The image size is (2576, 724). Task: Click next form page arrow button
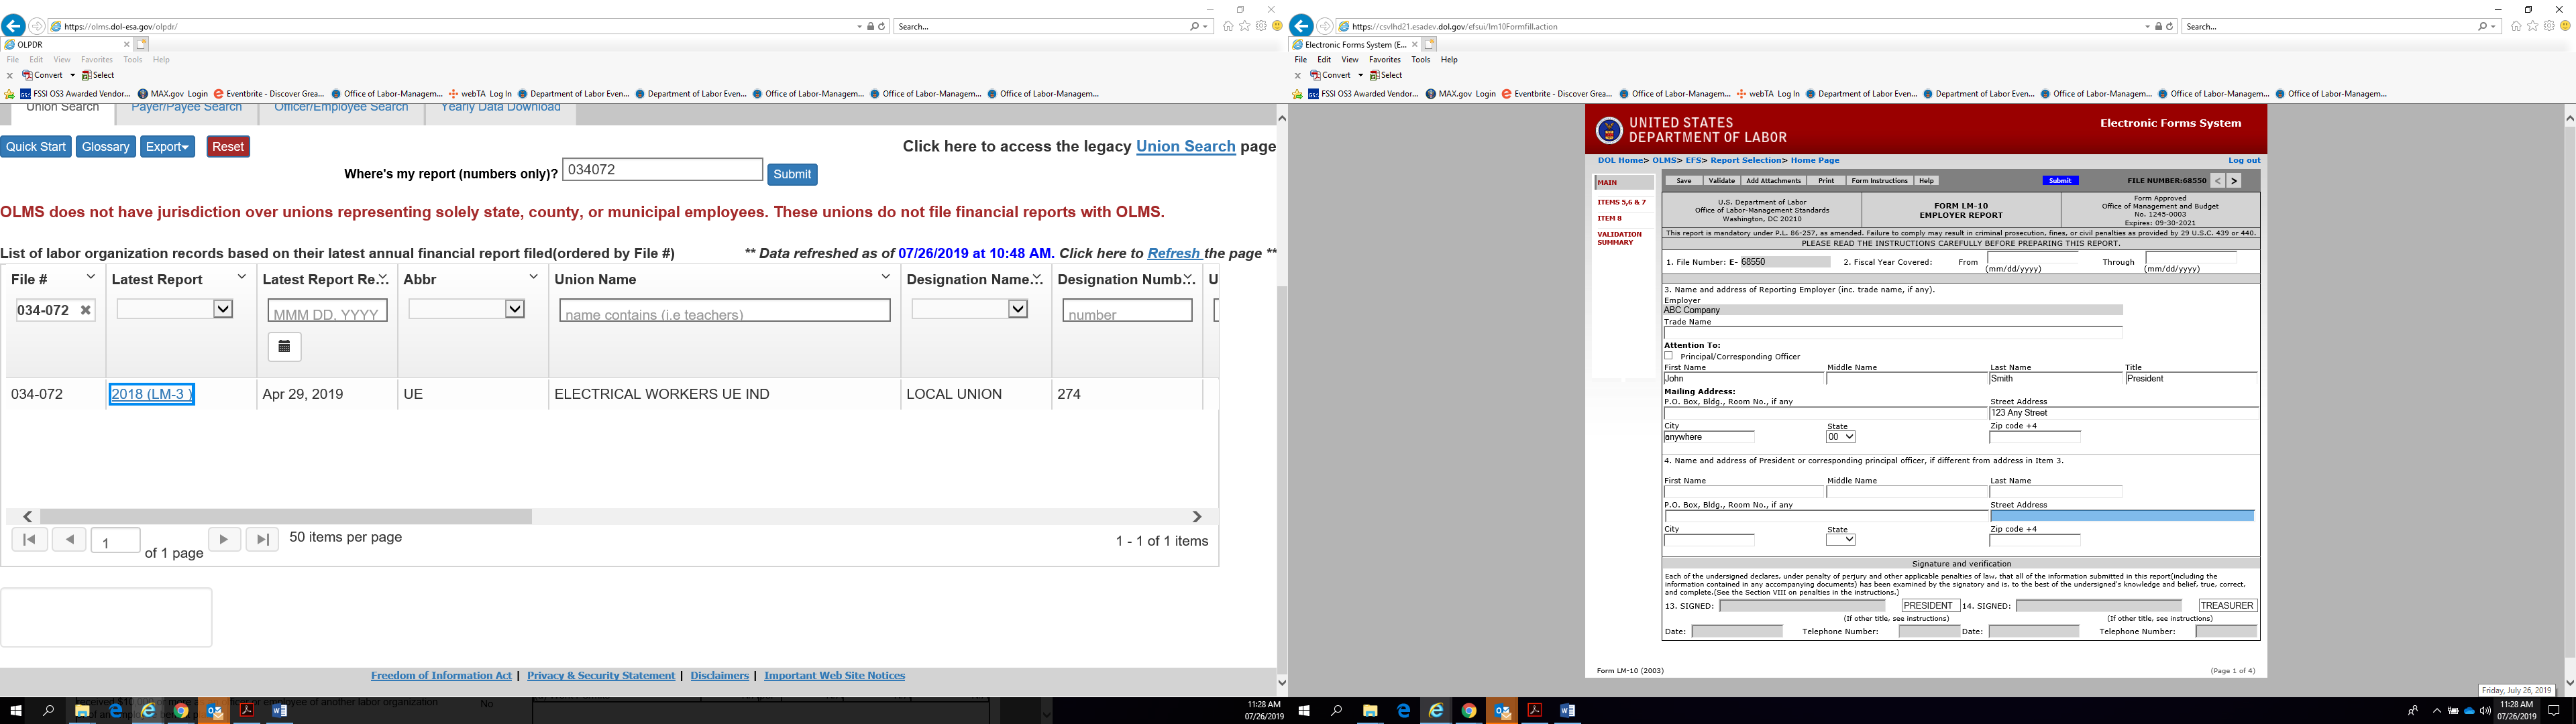(x=2234, y=181)
